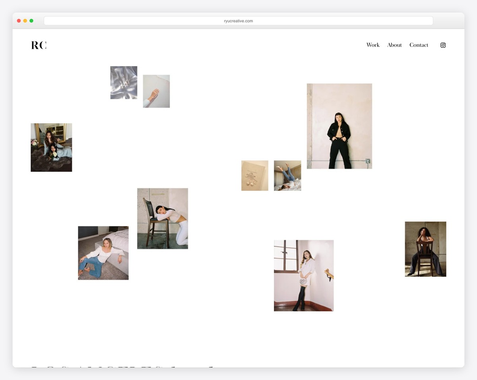Screen dimensions: 477x380
Task: Open the About page
Action: [394, 45]
